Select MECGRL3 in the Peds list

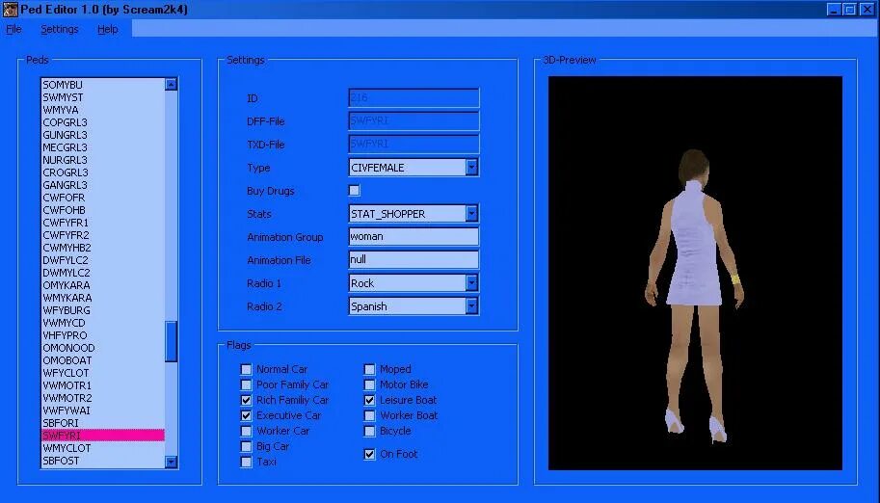[x=103, y=147]
